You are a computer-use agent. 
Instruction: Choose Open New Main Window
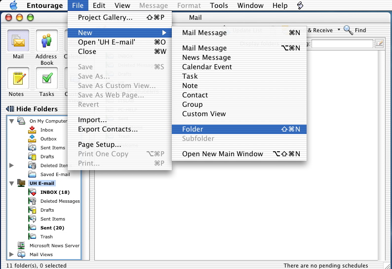click(239, 154)
